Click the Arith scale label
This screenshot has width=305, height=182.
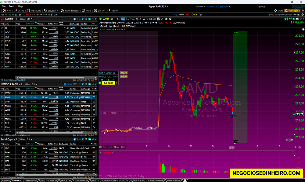(x=298, y=147)
